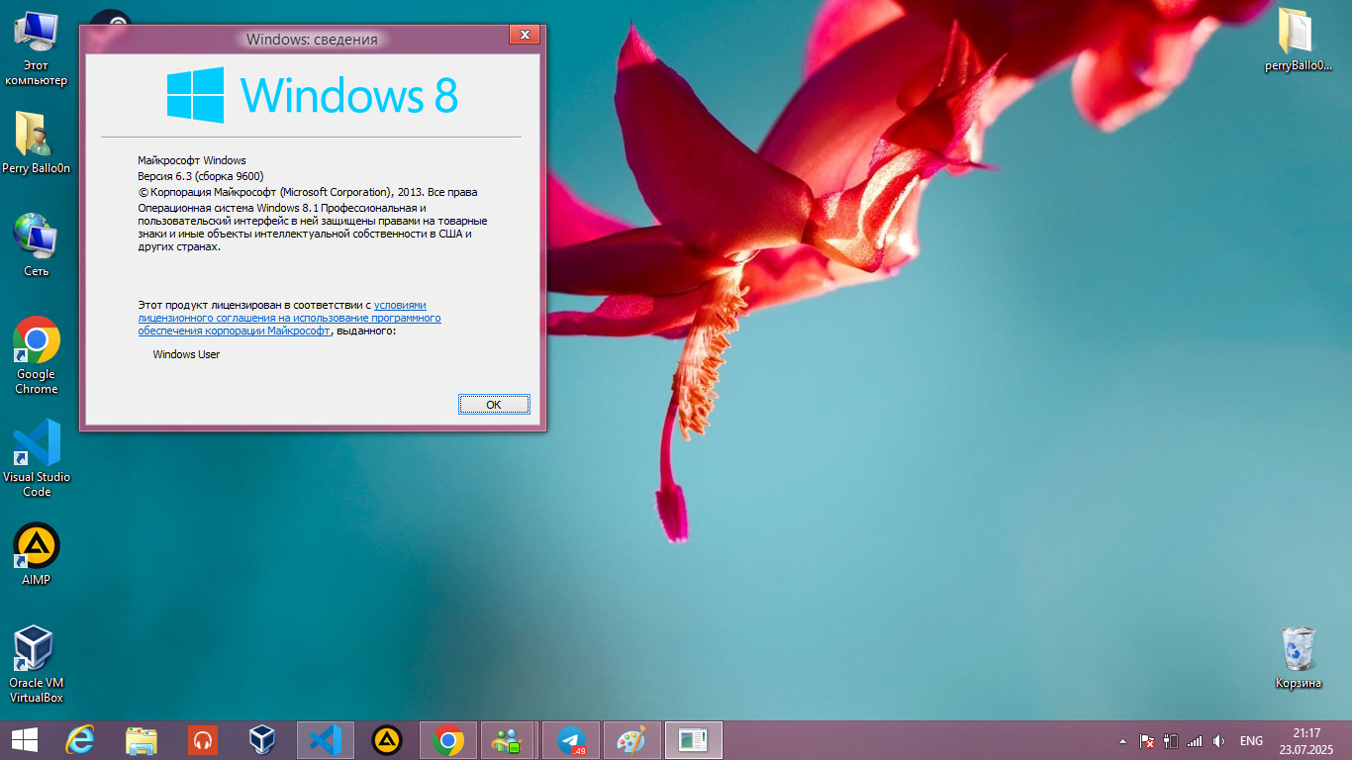Image resolution: width=1352 pixels, height=760 pixels.
Task: Launch Internet Explorer from the taskbar
Action: pos(80,740)
